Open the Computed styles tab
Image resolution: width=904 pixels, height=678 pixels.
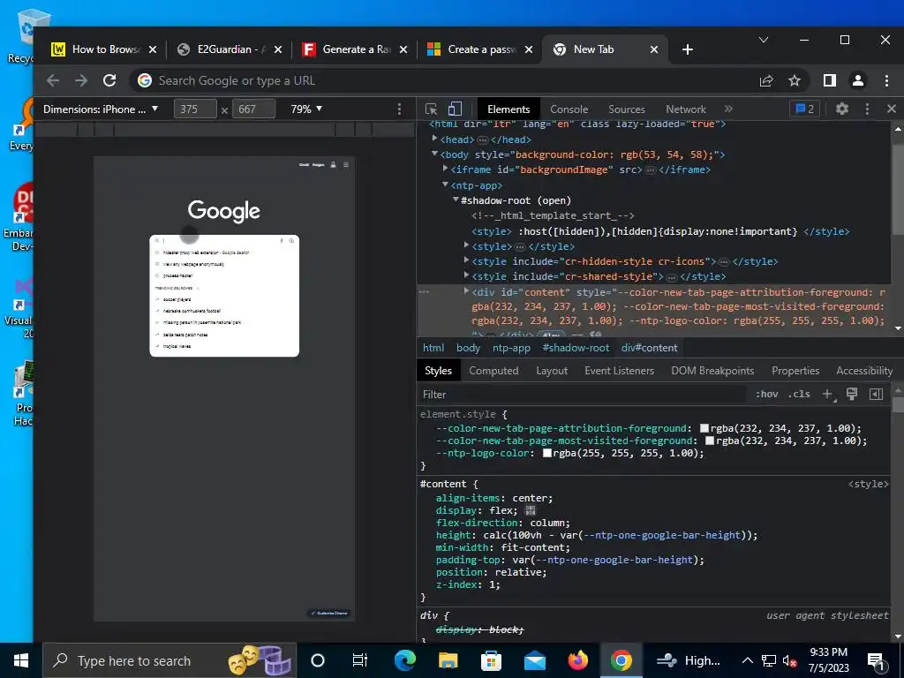point(493,371)
